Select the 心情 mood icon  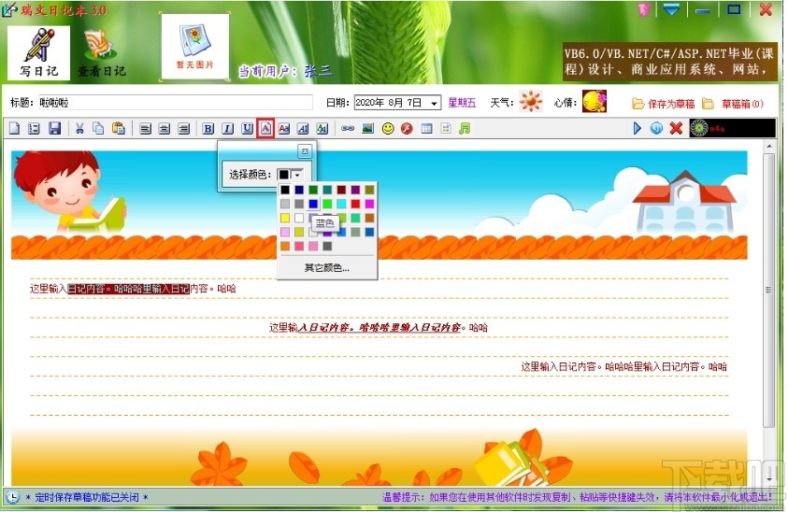pyautogui.click(x=594, y=102)
